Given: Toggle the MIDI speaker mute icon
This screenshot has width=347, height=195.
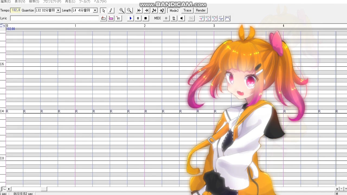Looking at the screenshot, I should coord(182,18).
